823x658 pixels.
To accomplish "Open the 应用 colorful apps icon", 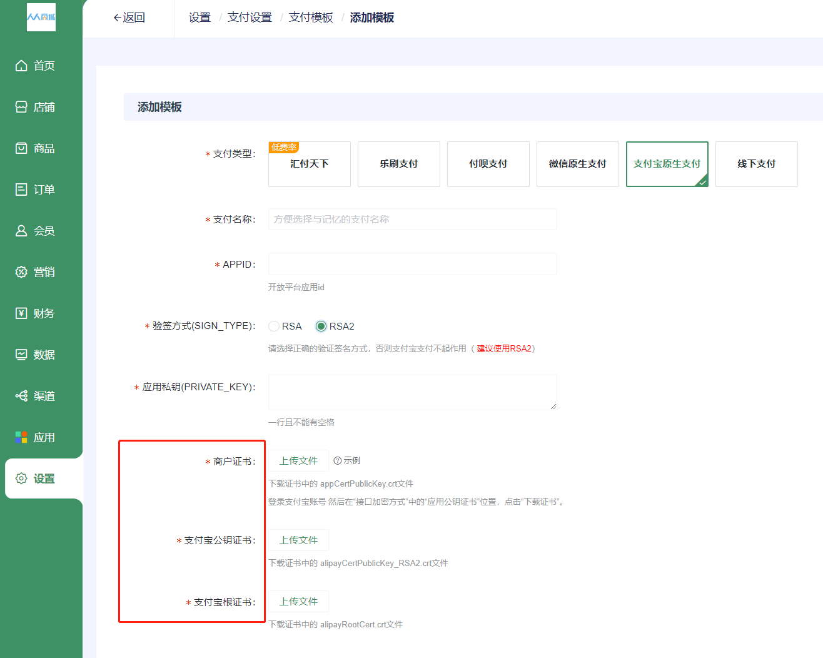I will pos(21,437).
